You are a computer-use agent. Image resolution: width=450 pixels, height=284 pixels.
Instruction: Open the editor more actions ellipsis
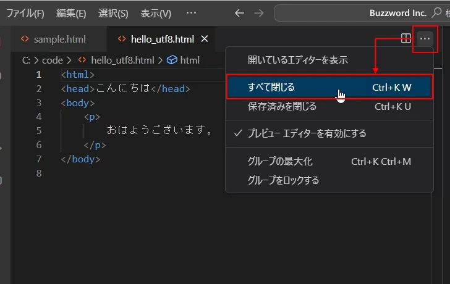pyautogui.click(x=425, y=38)
